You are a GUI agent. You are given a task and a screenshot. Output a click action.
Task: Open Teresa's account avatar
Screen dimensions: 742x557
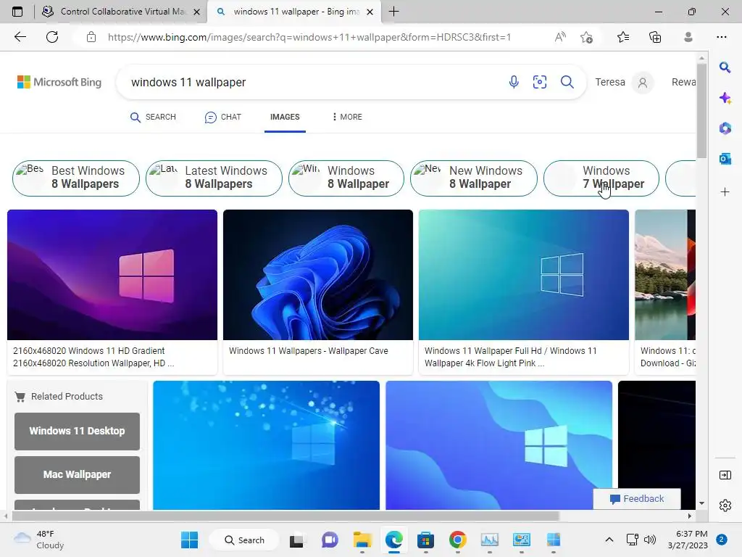(643, 83)
